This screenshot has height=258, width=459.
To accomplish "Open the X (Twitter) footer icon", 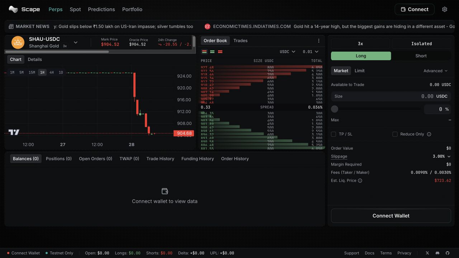I will pyautogui.click(x=427, y=253).
